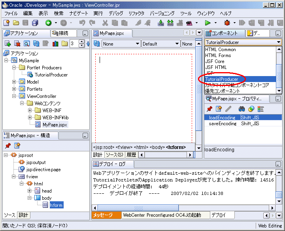Click the binoculars find icon in property inspector

(242, 109)
